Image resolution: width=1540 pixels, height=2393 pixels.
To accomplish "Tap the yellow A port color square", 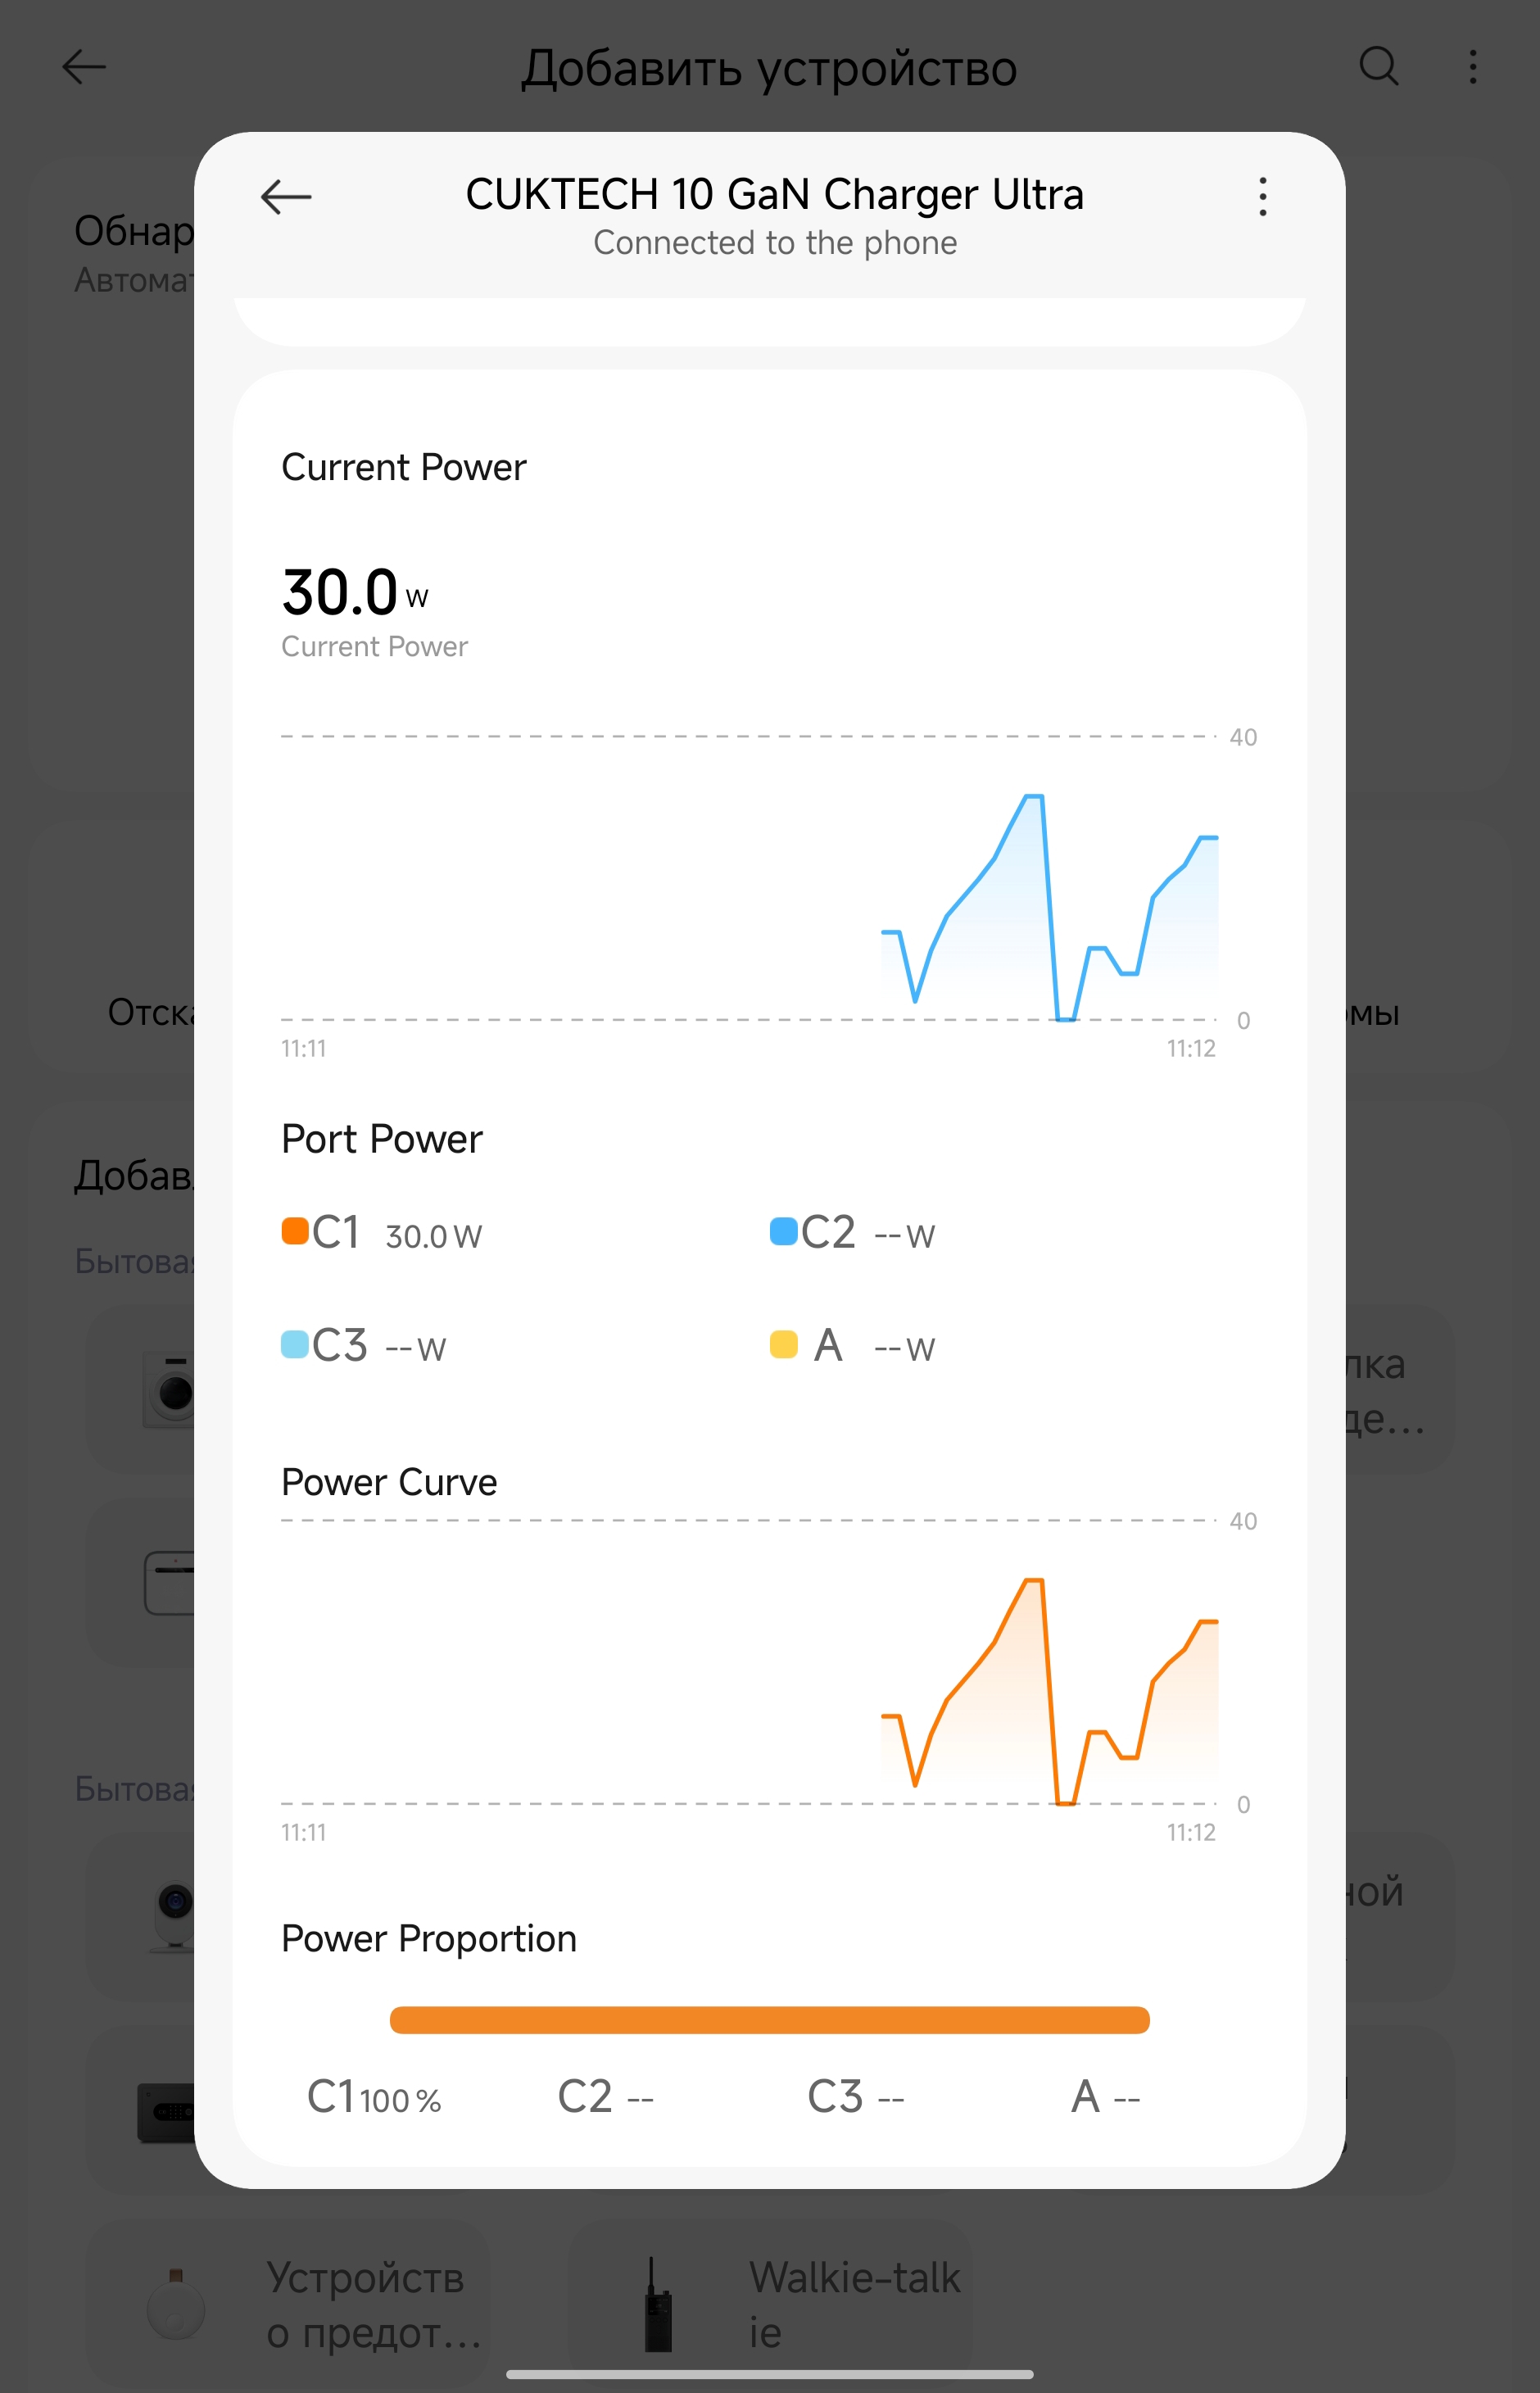I will (783, 1344).
